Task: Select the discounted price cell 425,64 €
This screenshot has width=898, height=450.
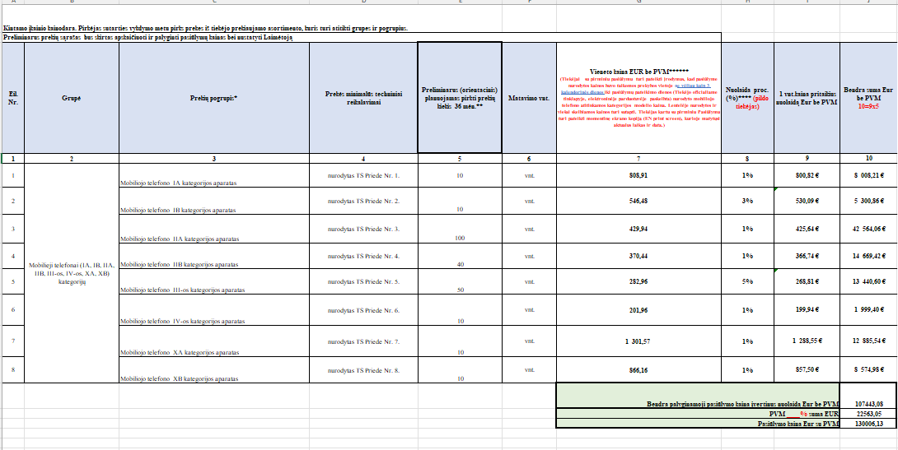Action: coord(807,228)
